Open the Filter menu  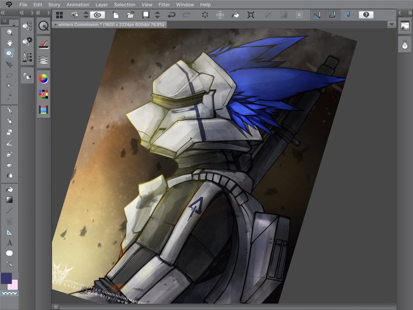(164, 5)
